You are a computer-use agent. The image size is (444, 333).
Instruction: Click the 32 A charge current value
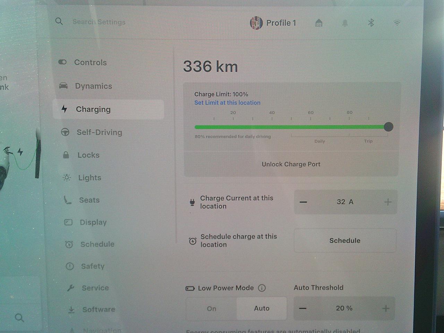[x=345, y=202]
